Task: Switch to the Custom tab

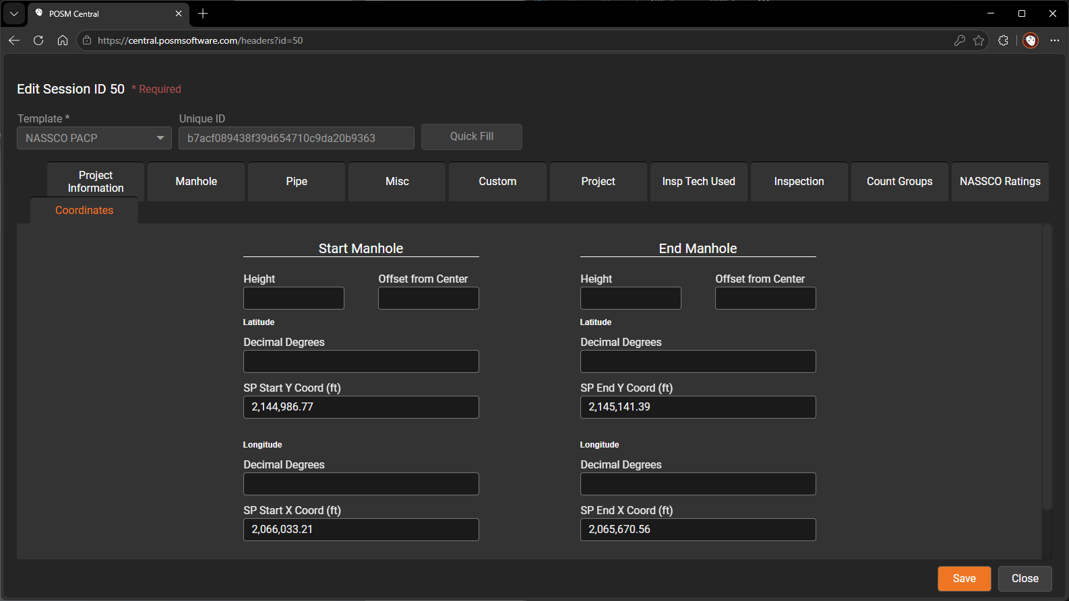Action: [x=497, y=182]
